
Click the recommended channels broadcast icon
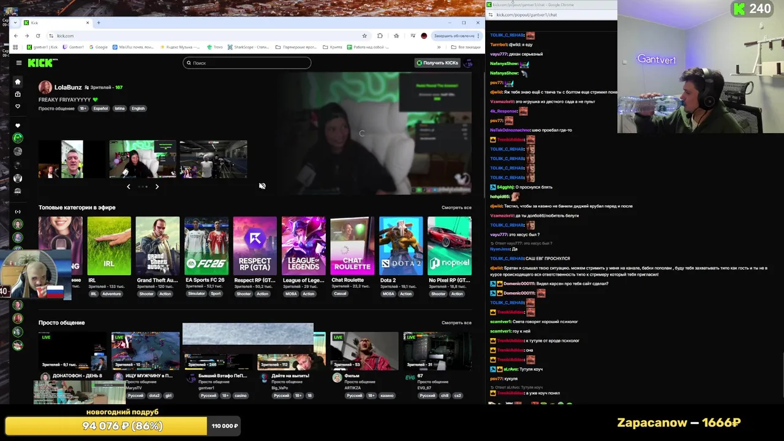[x=18, y=211]
